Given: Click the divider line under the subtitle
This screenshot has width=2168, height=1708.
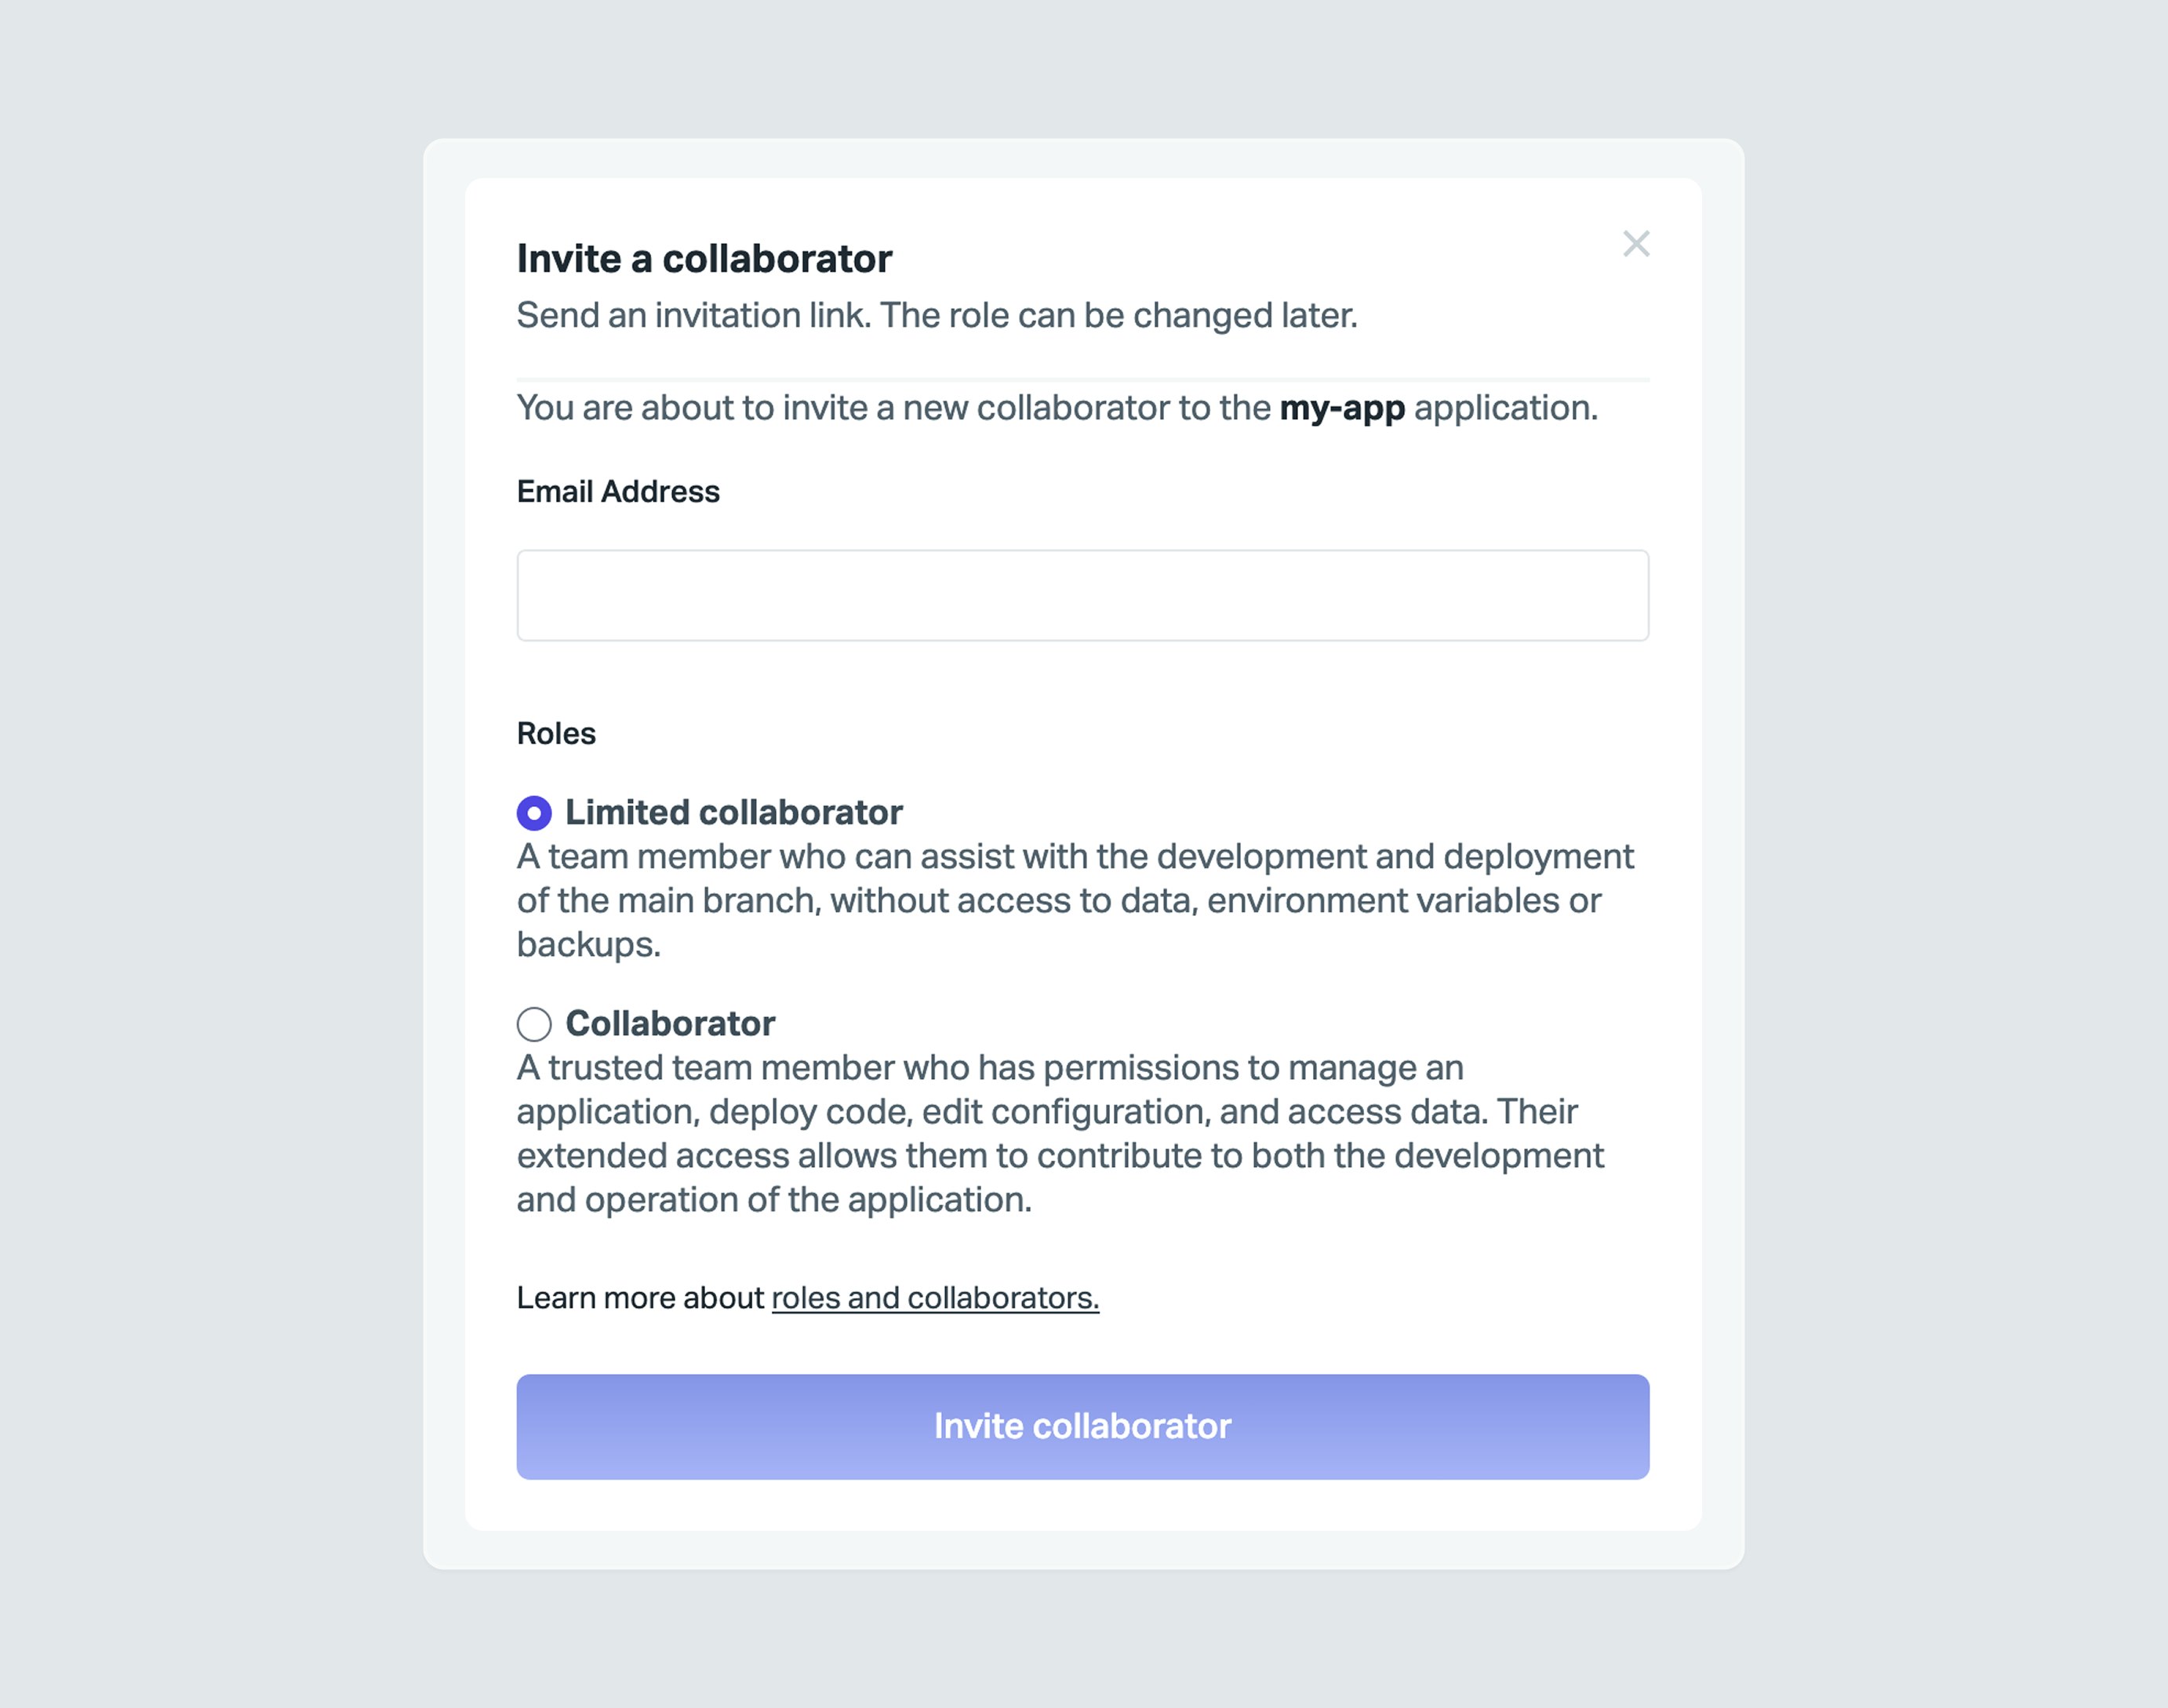Looking at the screenshot, I should (x=1082, y=380).
